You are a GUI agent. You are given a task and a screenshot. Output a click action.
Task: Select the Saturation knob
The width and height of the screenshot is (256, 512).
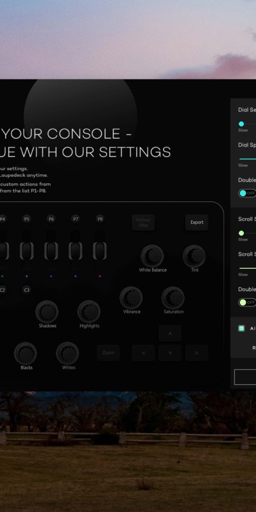point(173,298)
